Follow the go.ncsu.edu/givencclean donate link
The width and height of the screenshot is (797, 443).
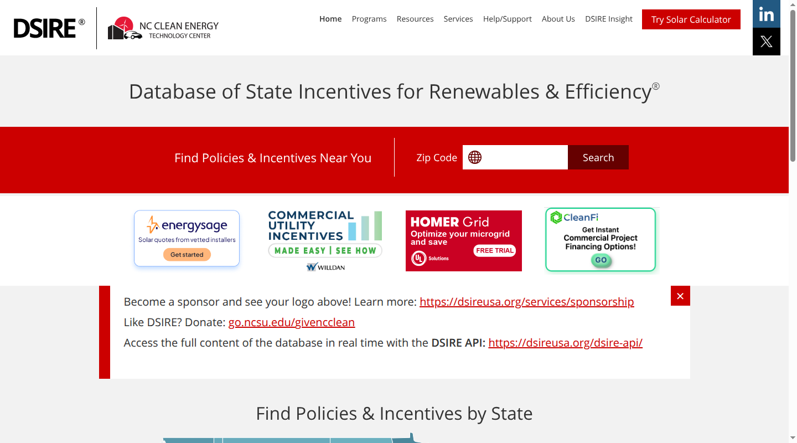(x=292, y=322)
